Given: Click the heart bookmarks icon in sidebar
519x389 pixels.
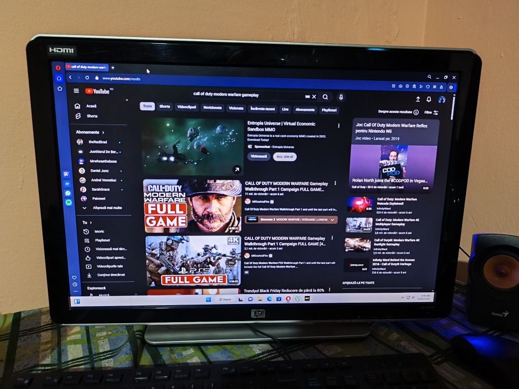Looking at the screenshot, I should 74,277.
